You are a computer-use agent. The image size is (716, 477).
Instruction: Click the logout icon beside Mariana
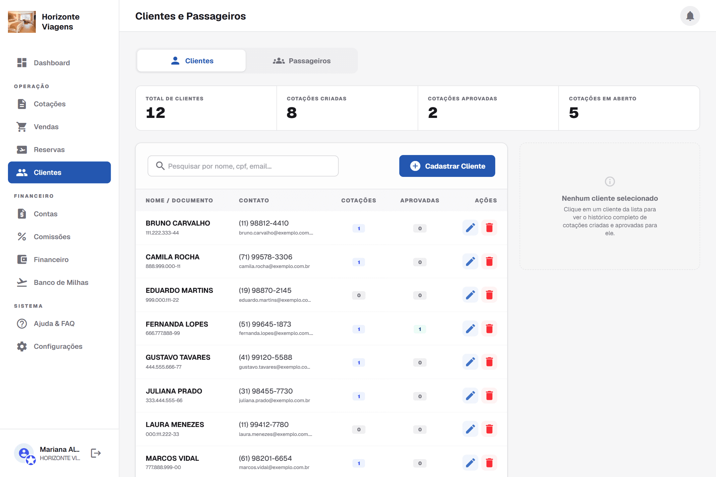[95, 453]
